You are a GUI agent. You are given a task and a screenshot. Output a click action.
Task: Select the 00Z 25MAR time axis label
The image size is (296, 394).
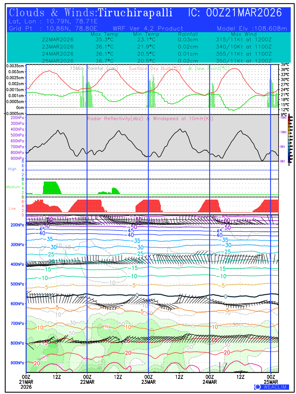[271, 379]
